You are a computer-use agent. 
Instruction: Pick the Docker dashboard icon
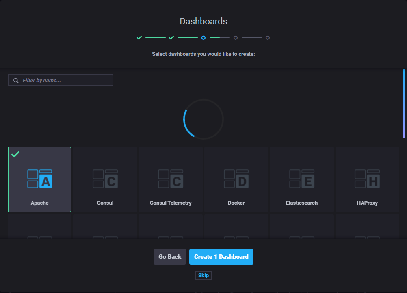236,179
